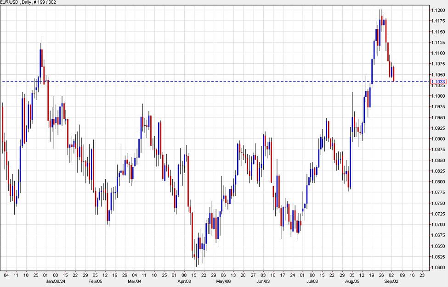This screenshot has width=448, height=287.
Task: Click the Jun/03 date label
Action: (263, 282)
